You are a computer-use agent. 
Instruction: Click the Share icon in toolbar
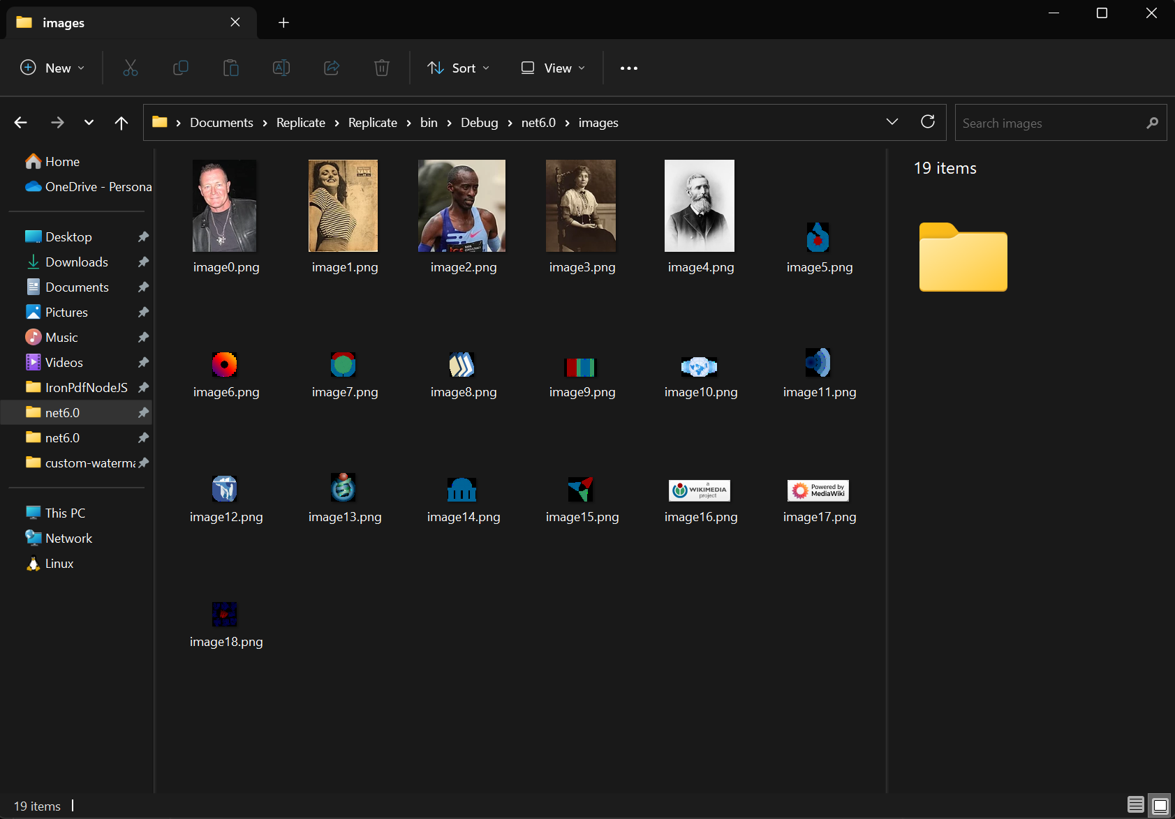point(332,68)
